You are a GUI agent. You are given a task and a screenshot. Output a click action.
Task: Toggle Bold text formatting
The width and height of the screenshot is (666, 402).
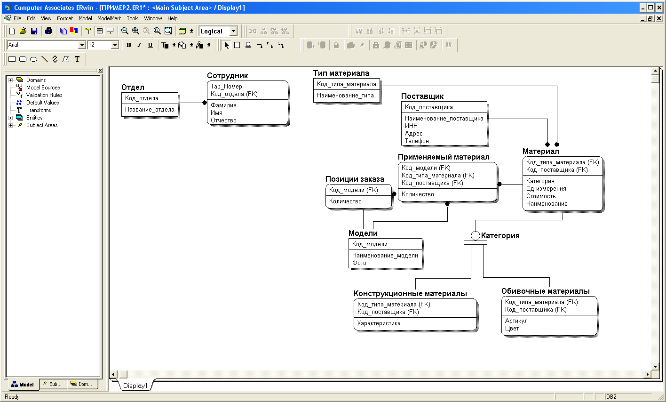coord(128,45)
